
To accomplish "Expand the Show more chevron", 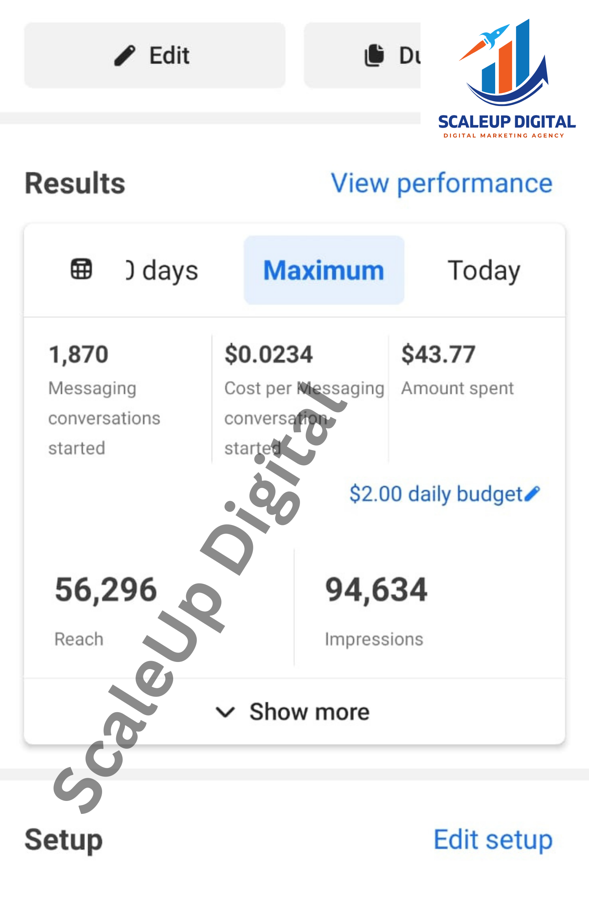I will (x=225, y=712).
